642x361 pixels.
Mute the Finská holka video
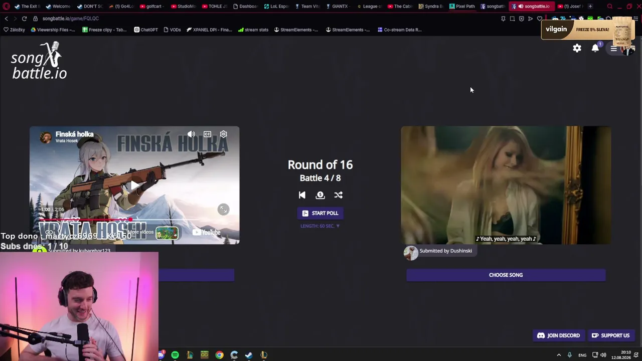(x=191, y=134)
